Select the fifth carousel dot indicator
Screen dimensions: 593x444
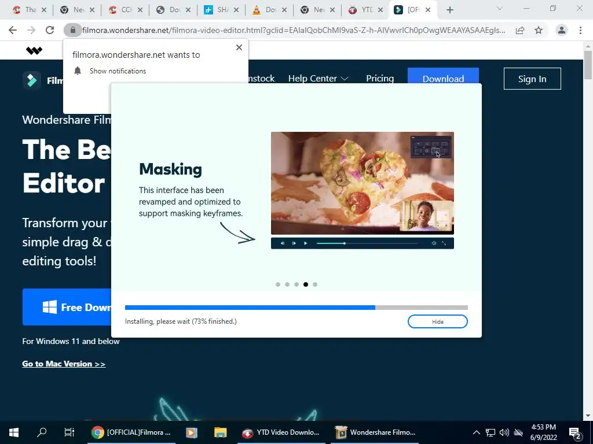(315, 284)
